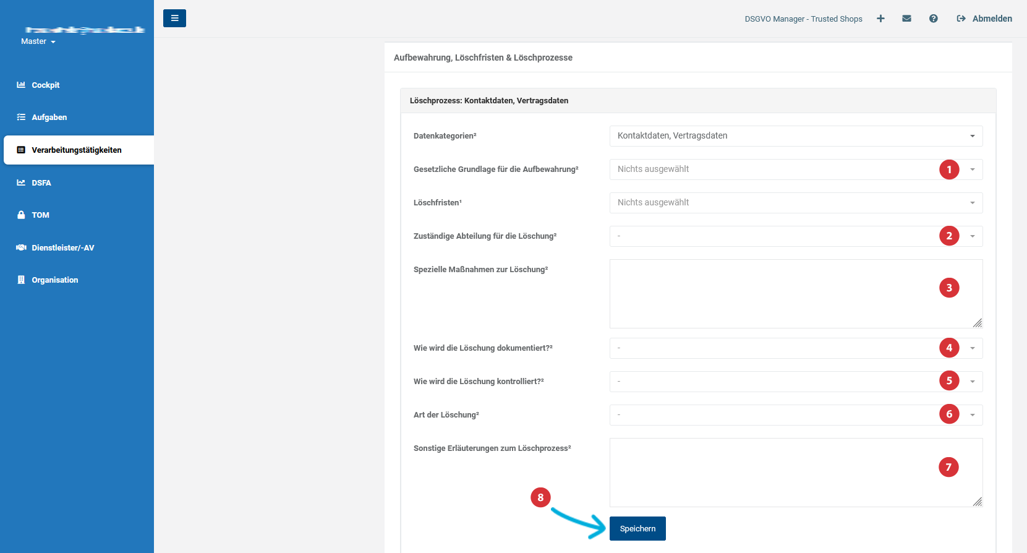The height and width of the screenshot is (553, 1027).
Task: Open Zuständige Abteilung für die Löschung dropdown
Action: (796, 236)
